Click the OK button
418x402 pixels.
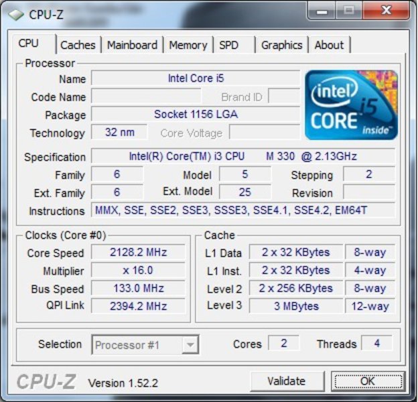point(368,381)
